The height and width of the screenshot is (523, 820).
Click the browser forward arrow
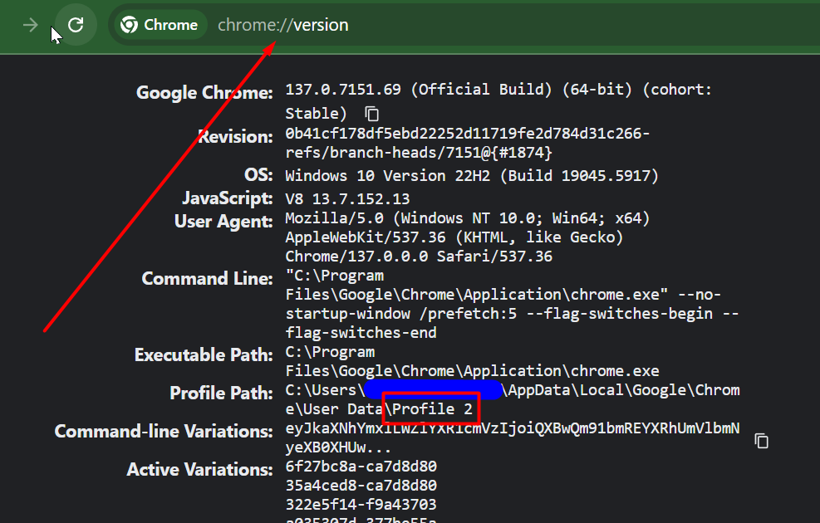pyautogui.click(x=31, y=25)
